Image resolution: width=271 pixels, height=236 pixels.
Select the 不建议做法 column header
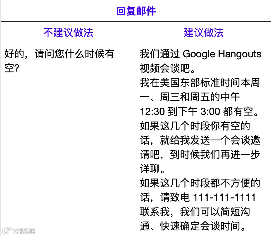(68, 32)
